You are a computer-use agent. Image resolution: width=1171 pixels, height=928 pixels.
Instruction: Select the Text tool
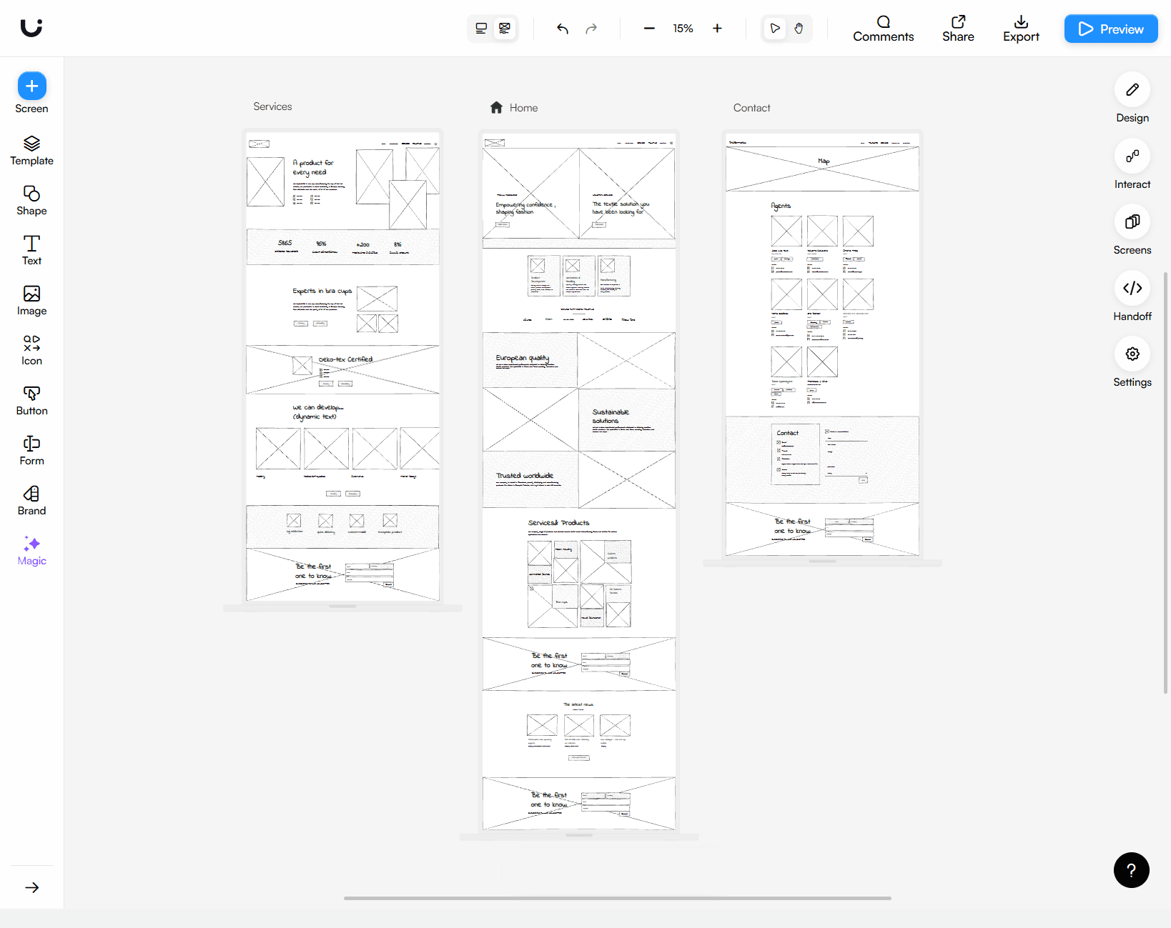tap(31, 250)
